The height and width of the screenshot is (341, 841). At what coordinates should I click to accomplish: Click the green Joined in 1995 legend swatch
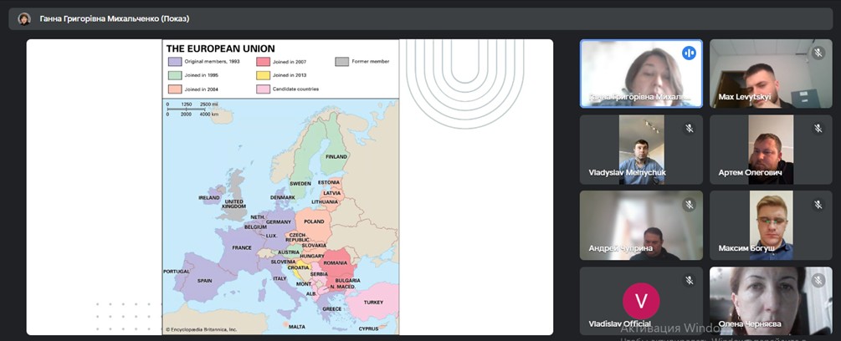pyautogui.click(x=175, y=75)
